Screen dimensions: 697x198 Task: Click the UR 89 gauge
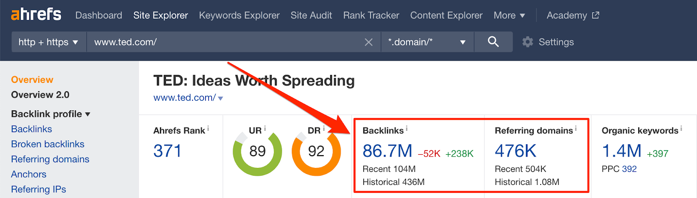click(x=257, y=151)
